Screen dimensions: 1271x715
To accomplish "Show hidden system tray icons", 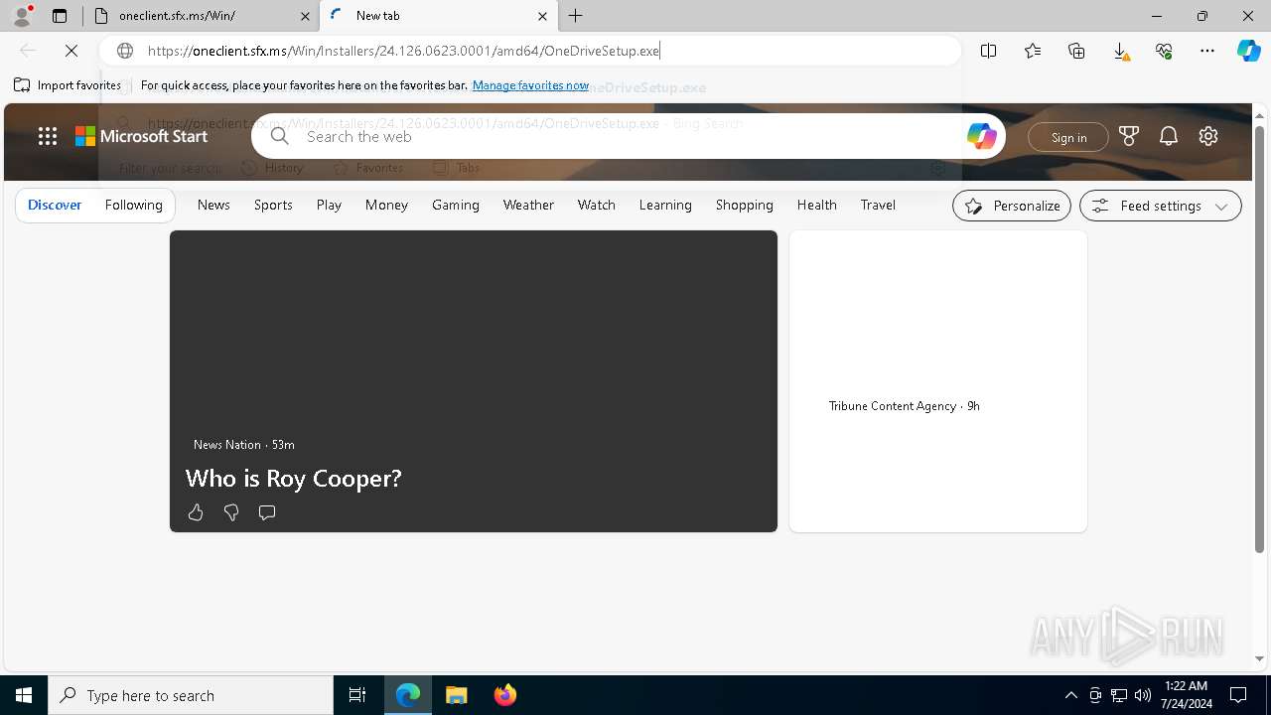I will [x=1070, y=695].
